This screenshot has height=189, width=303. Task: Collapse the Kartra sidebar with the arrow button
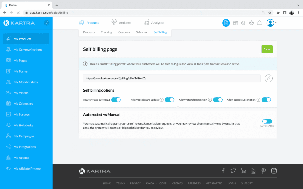click(46, 23)
